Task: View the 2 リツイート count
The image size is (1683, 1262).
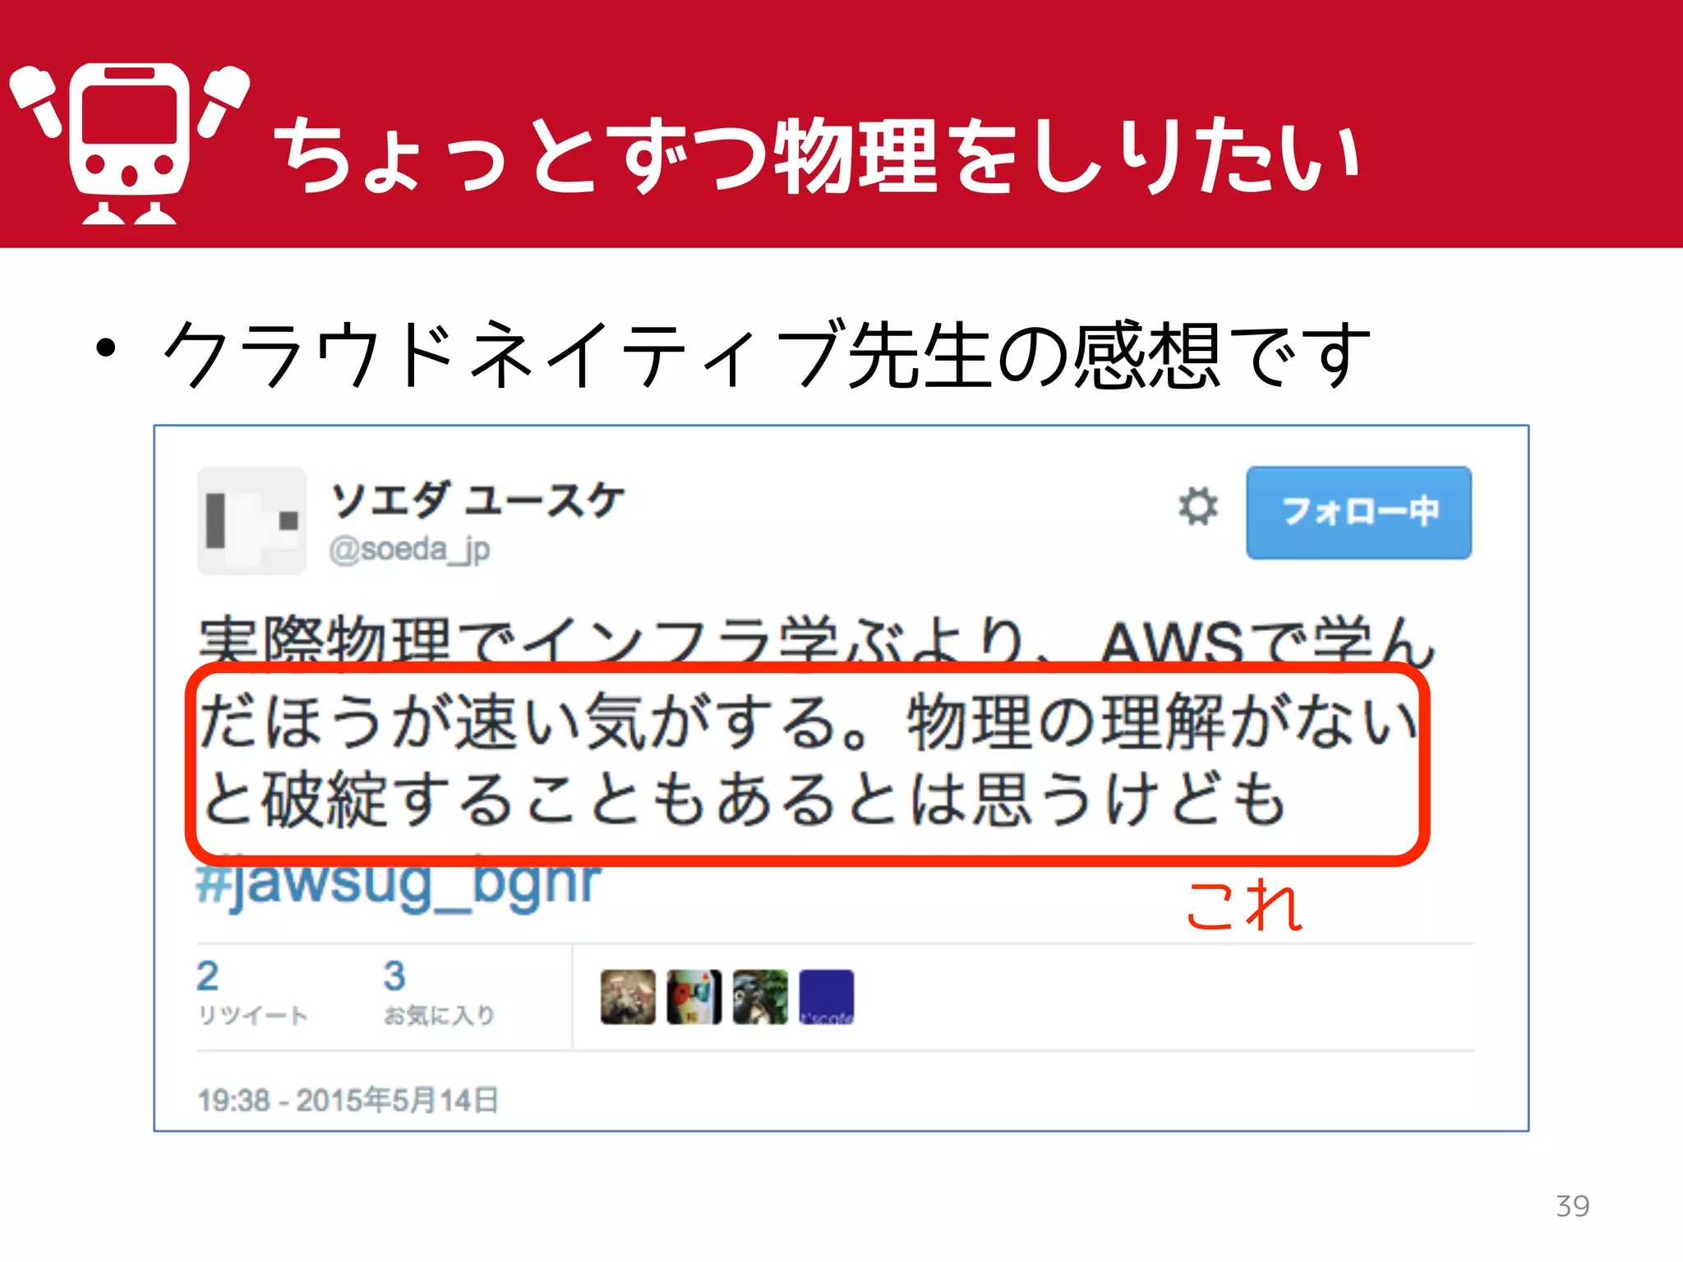Action: [252, 993]
